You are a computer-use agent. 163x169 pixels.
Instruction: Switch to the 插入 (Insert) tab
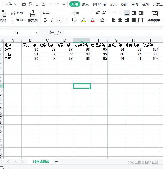85,4
